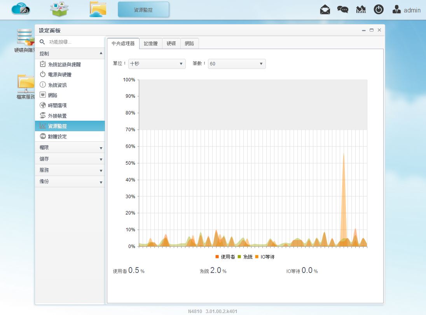Click the N4810 firmware version text
The image size is (426, 315).
[213, 311]
